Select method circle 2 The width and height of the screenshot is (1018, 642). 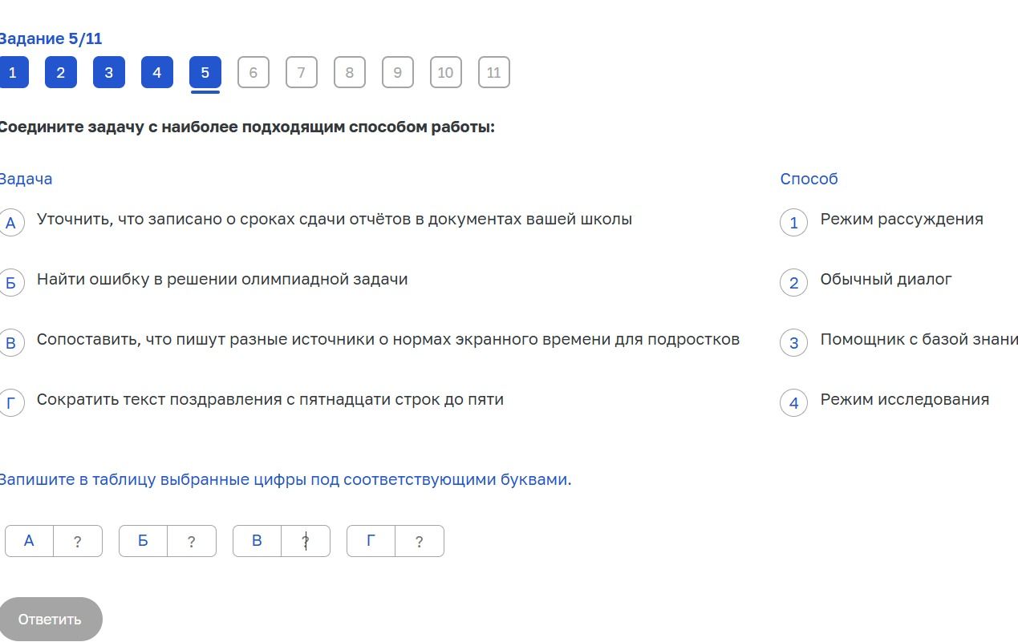click(x=793, y=283)
